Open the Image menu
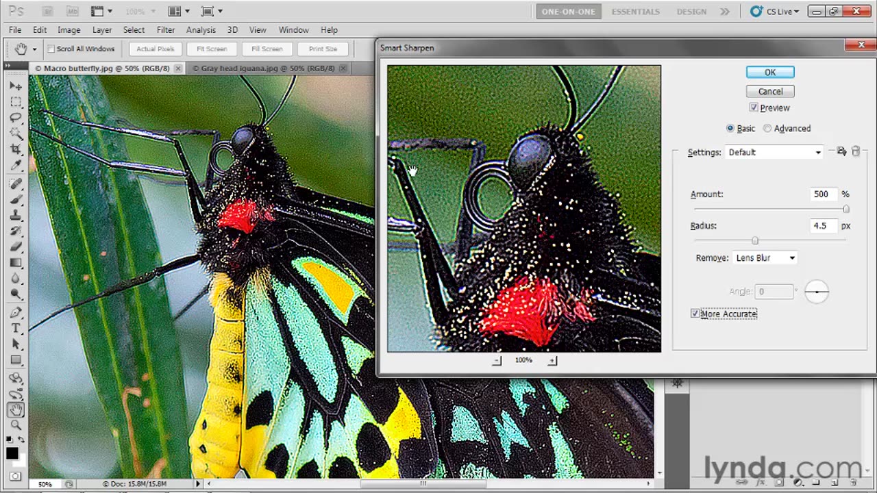 (69, 30)
